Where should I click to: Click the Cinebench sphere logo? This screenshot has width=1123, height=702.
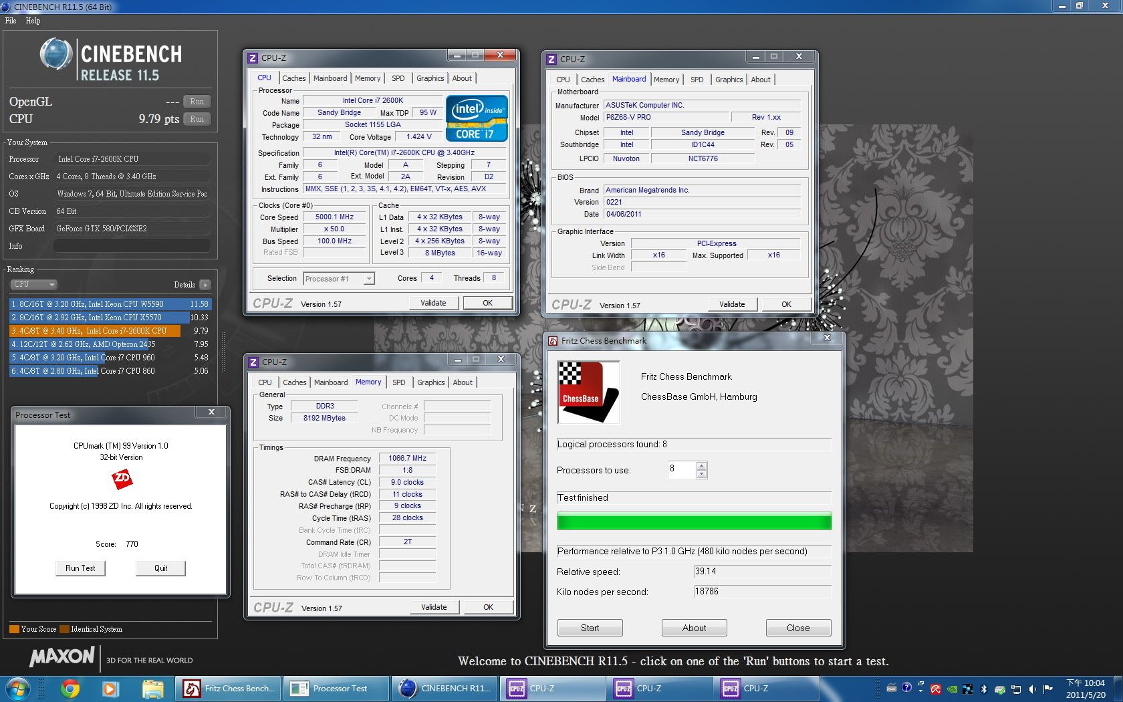pos(56,54)
